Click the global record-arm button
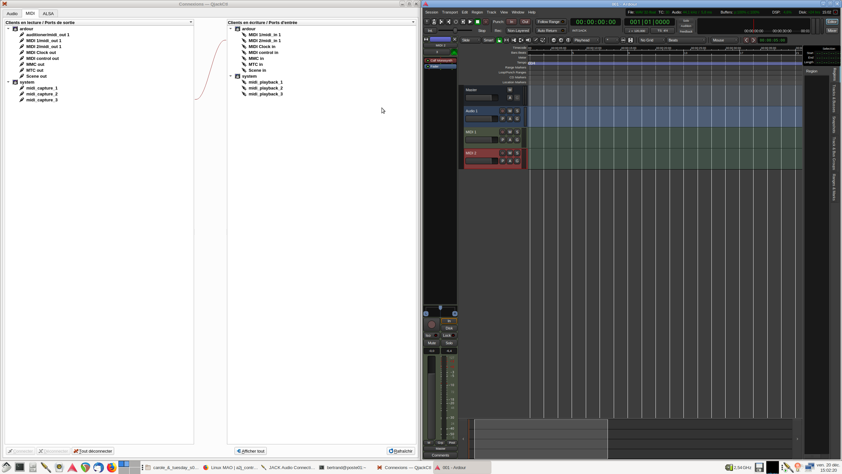The height and width of the screenshot is (474, 842). coord(485,22)
